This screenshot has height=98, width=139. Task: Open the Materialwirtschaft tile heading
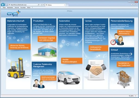16,21
